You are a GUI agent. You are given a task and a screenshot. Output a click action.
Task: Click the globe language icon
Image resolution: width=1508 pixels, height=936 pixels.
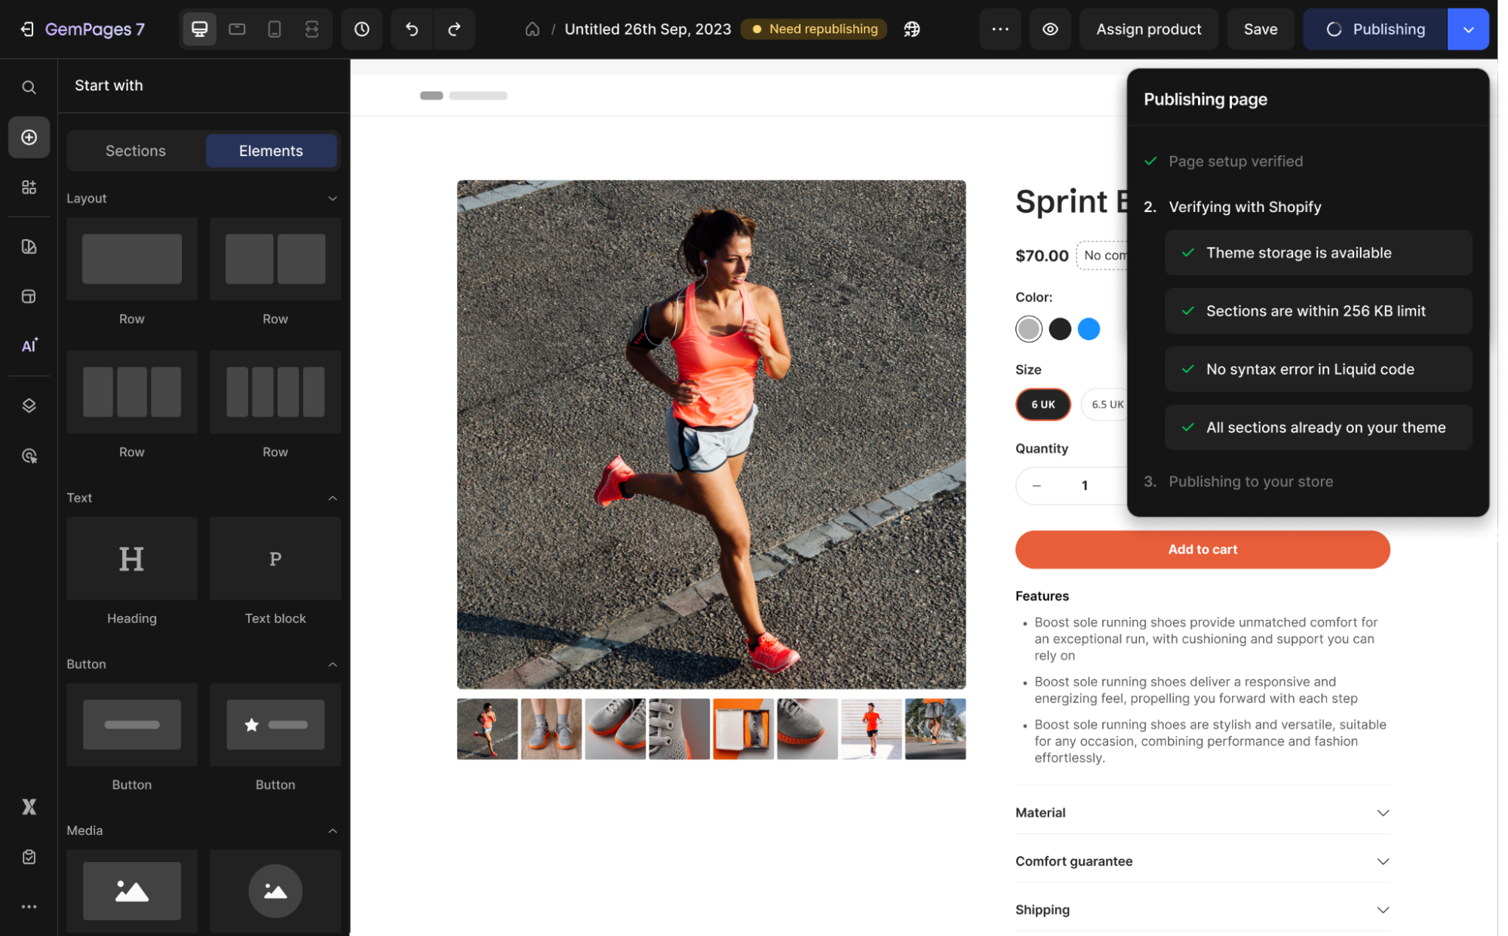912,29
